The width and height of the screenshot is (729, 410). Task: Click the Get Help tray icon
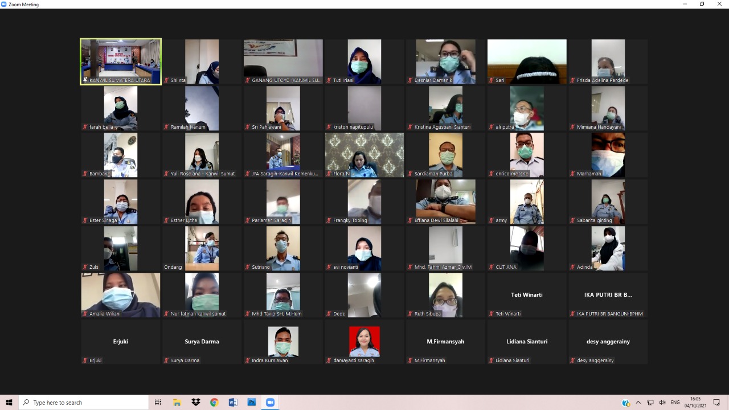click(626, 403)
